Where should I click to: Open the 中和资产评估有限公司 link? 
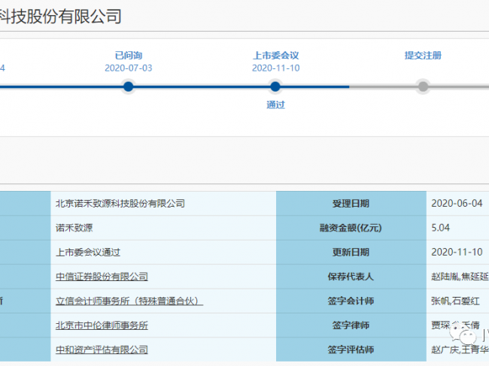[102, 349]
